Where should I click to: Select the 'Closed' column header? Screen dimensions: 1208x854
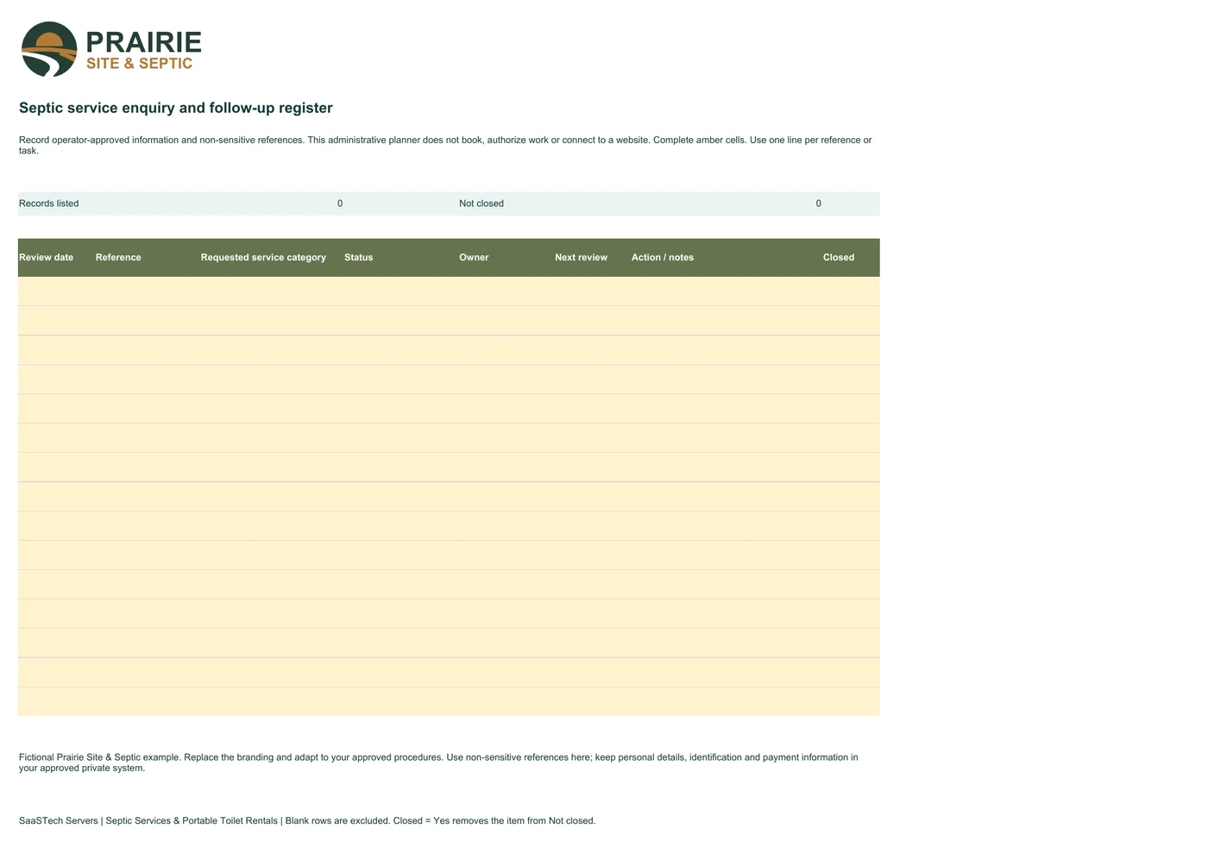pyautogui.click(x=839, y=257)
